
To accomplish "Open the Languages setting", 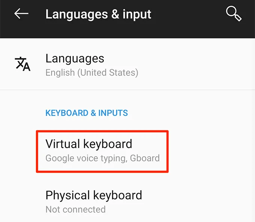I will [x=75, y=59].
